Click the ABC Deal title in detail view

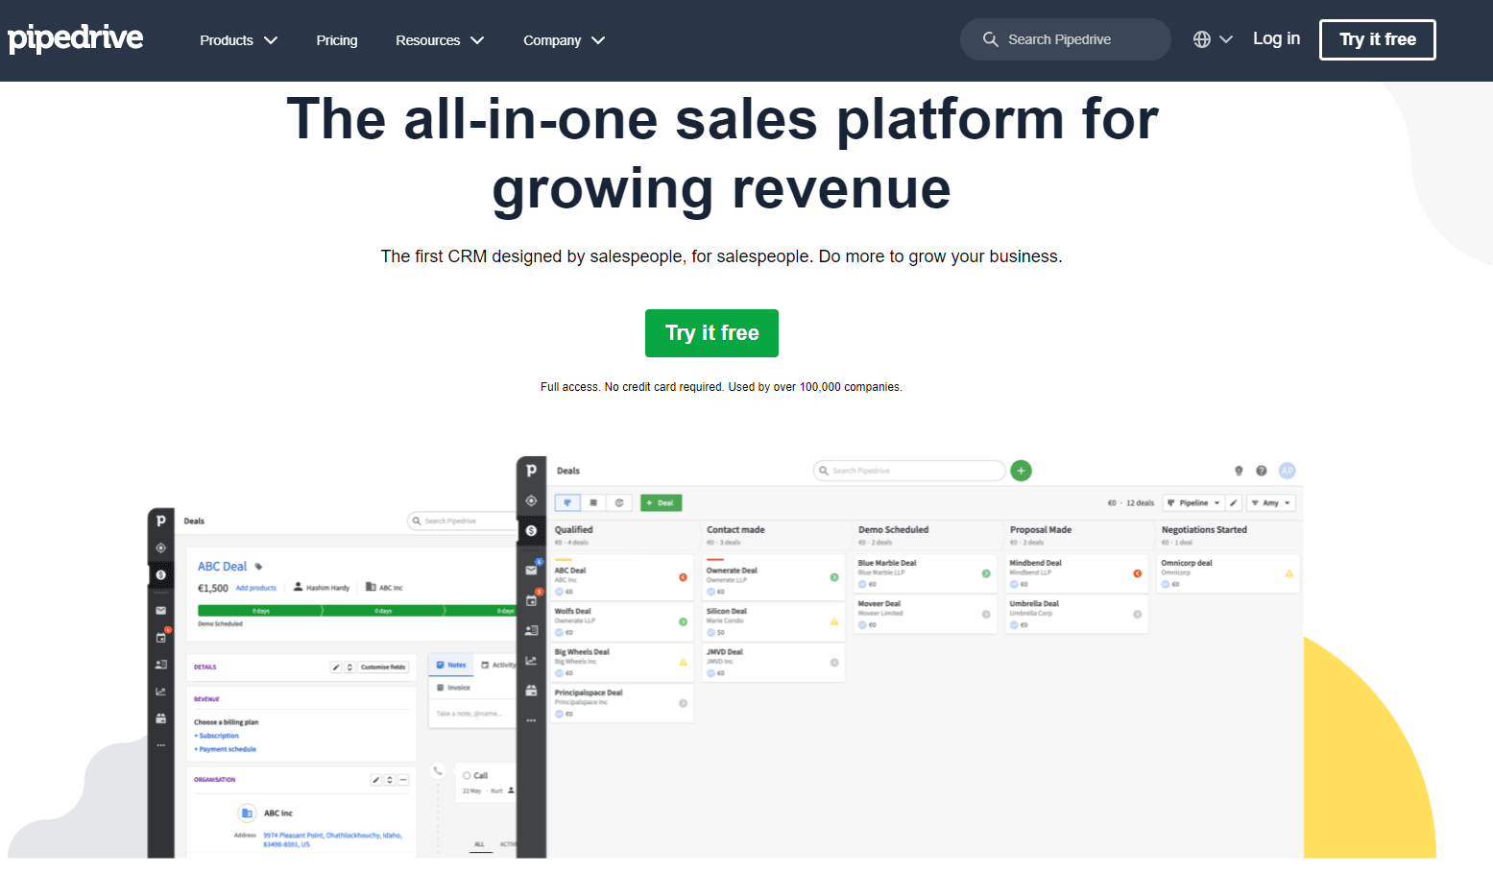[222, 567]
